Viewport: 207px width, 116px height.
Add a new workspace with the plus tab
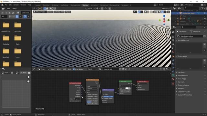[130, 5]
